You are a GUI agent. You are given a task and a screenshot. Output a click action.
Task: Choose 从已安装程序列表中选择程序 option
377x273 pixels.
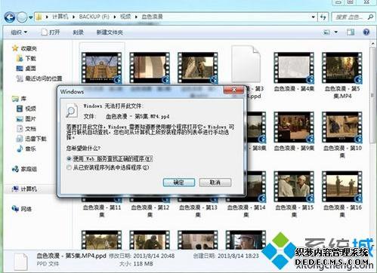pos(108,167)
